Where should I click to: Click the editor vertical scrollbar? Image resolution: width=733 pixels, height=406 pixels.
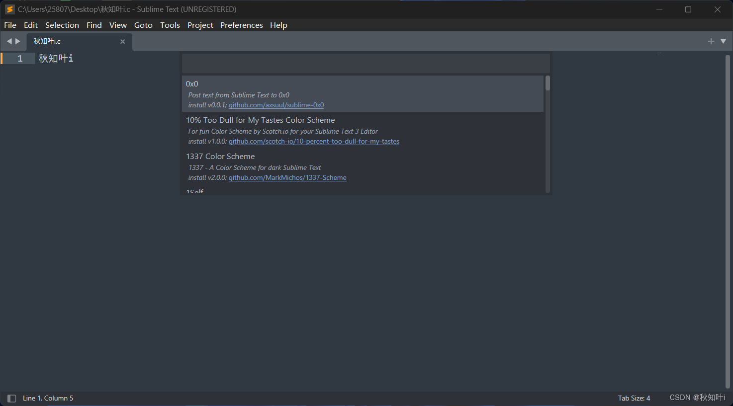point(728,221)
